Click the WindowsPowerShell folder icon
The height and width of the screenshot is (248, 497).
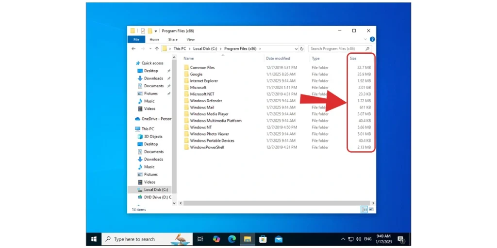pyautogui.click(x=186, y=147)
